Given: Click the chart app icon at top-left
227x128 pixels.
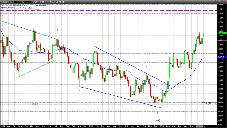Looking at the screenshot, I should 2,2.
